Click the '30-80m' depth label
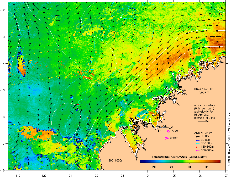 click(x=206, y=140)
